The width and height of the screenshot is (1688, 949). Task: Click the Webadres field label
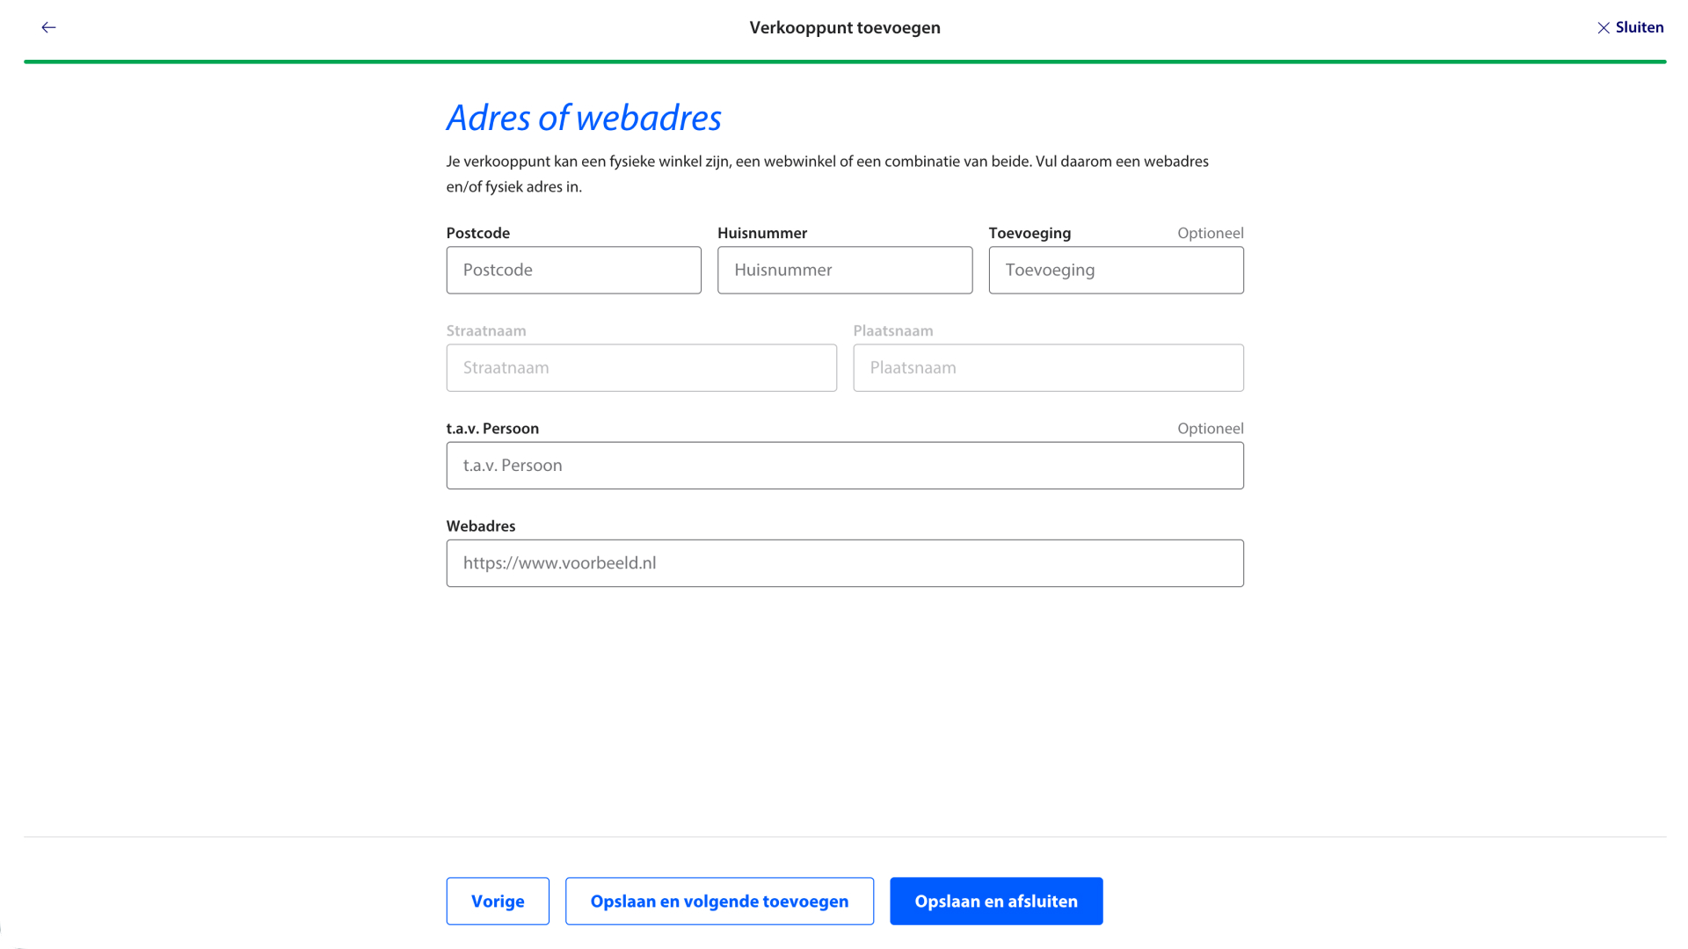point(480,525)
